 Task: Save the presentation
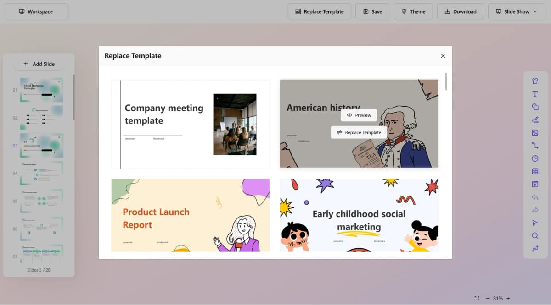coord(372,11)
